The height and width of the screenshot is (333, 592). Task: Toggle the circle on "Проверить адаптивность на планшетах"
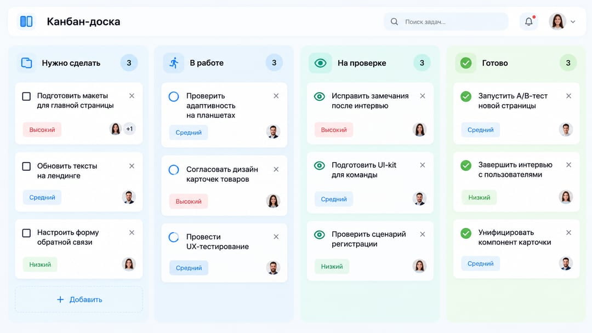pos(174,96)
